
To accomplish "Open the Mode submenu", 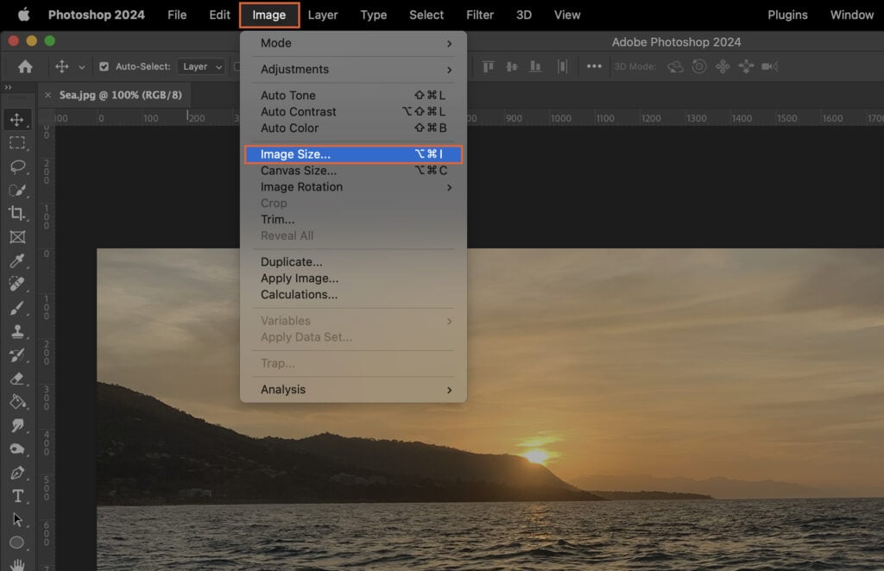I will [275, 42].
